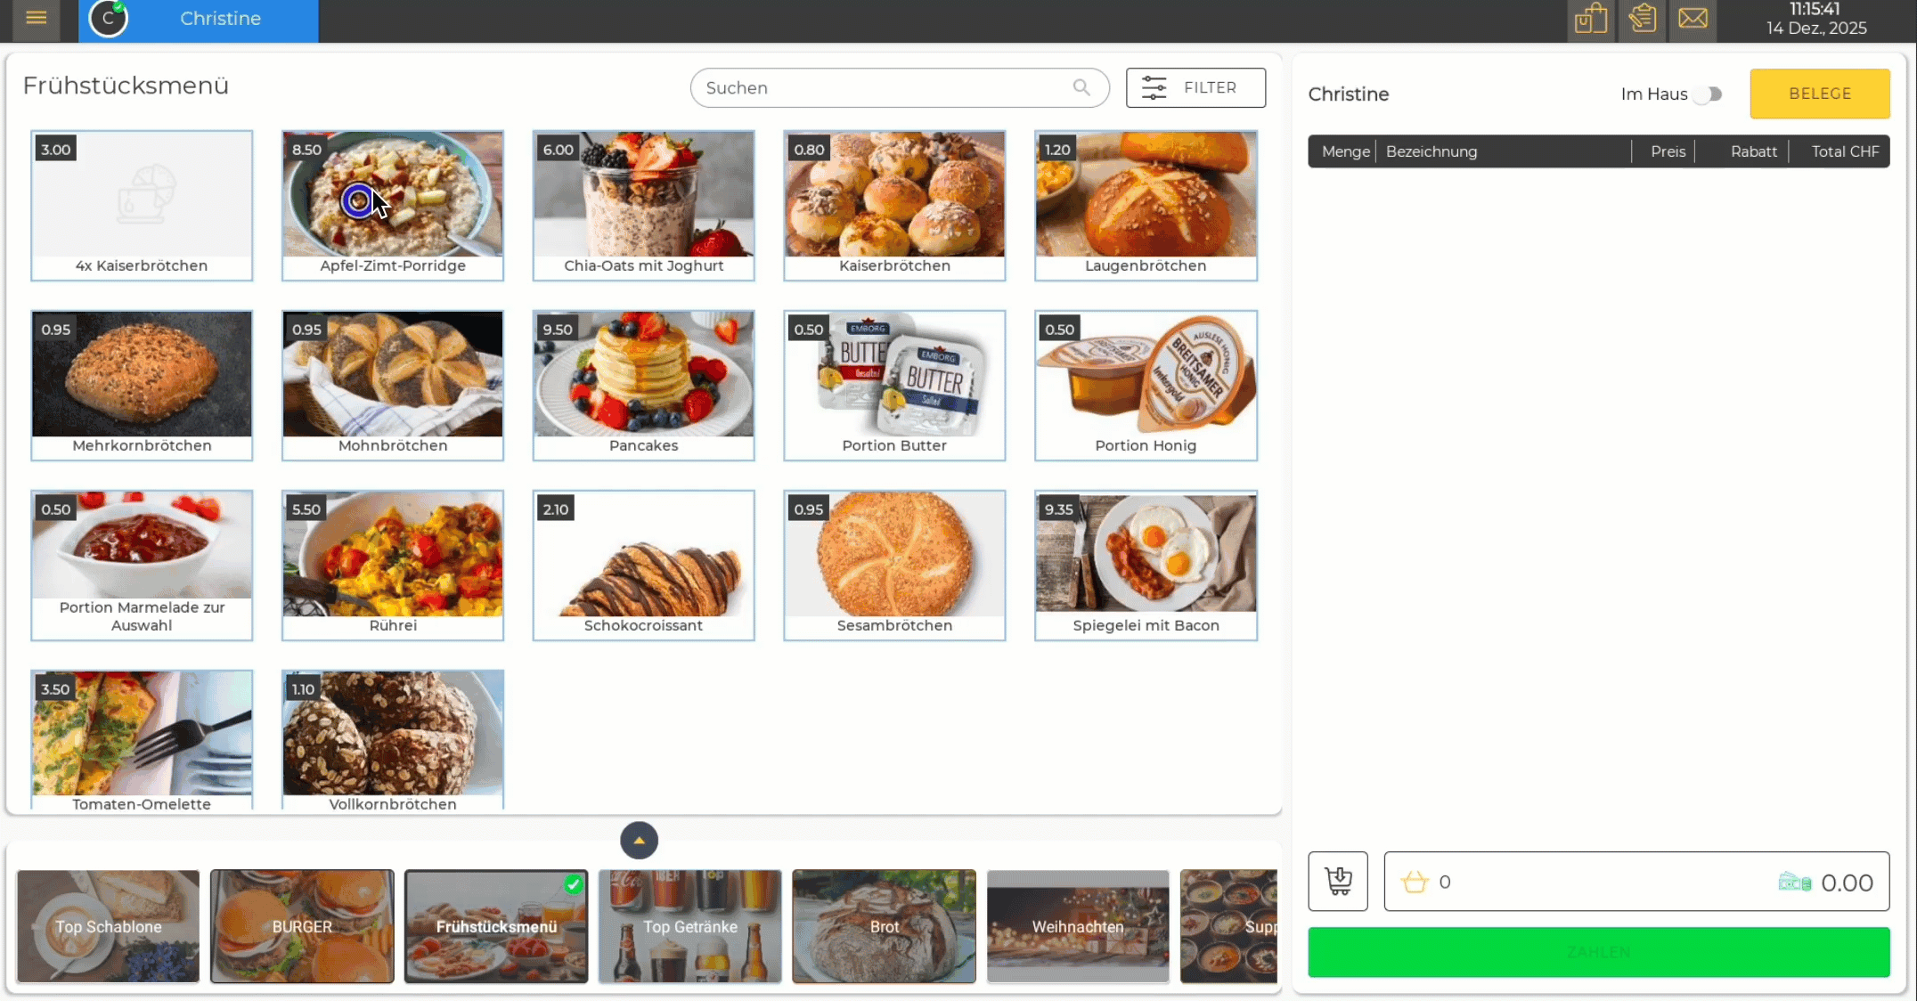This screenshot has width=1917, height=1001.
Task: Click the basket item count icon
Action: (x=1415, y=883)
